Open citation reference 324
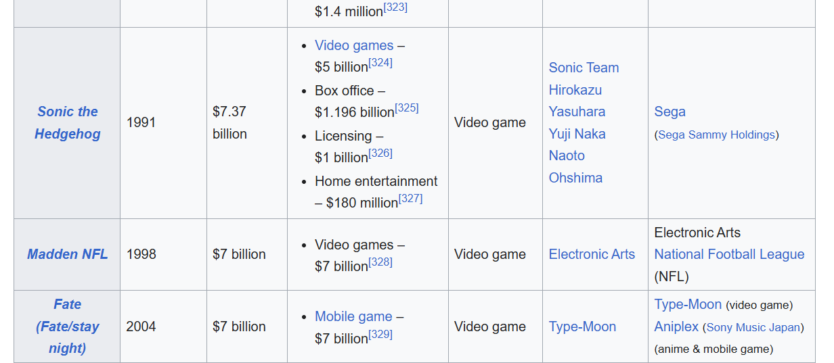Image resolution: width=834 pixels, height=363 pixels. tap(381, 63)
